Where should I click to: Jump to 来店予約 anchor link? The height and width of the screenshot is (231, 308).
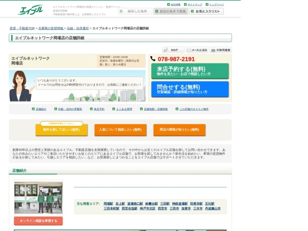pos(99,109)
